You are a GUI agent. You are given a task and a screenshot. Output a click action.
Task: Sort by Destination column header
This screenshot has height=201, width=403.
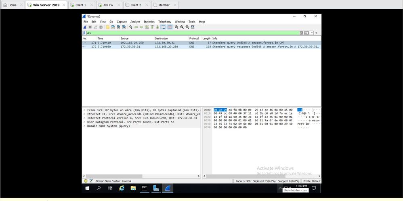tap(171, 38)
